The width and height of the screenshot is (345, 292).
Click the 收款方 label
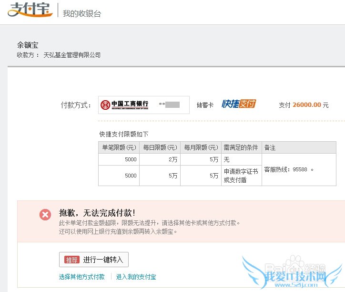[x=28, y=55]
